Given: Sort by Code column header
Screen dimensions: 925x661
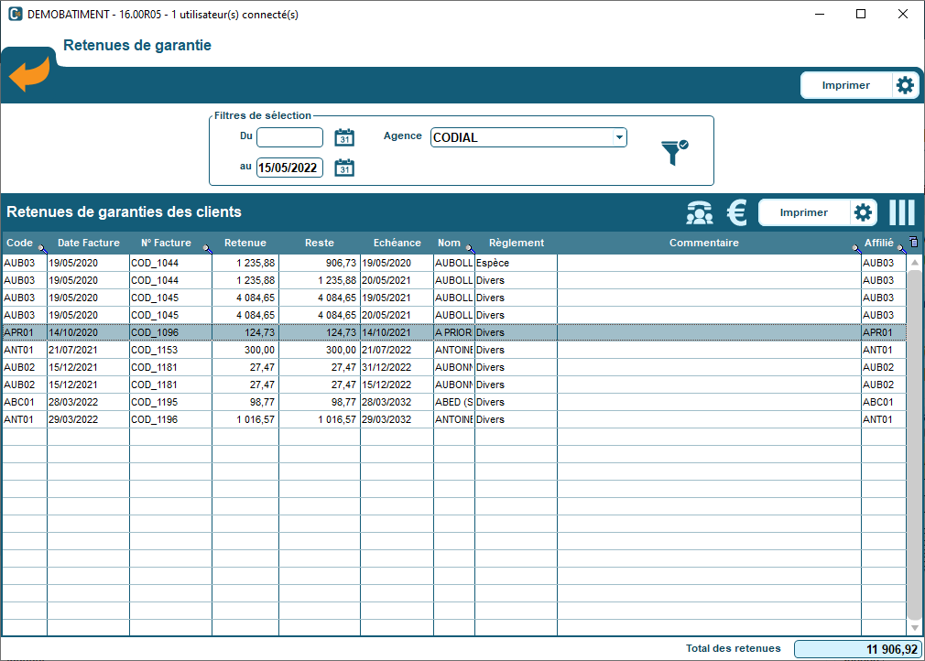Looking at the screenshot, I should pyautogui.click(x=19, y=243).
